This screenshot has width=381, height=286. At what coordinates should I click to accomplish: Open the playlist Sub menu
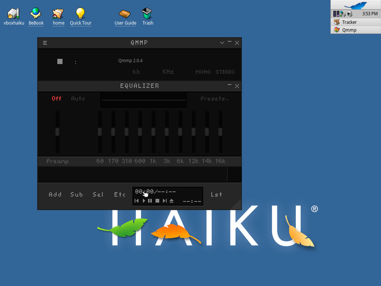[x=77, y=195]
